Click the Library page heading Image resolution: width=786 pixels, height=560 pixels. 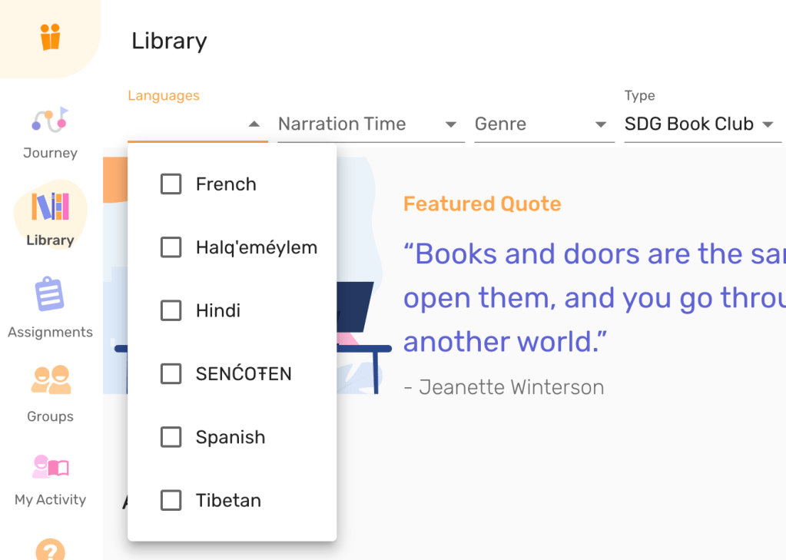point(169,41)
